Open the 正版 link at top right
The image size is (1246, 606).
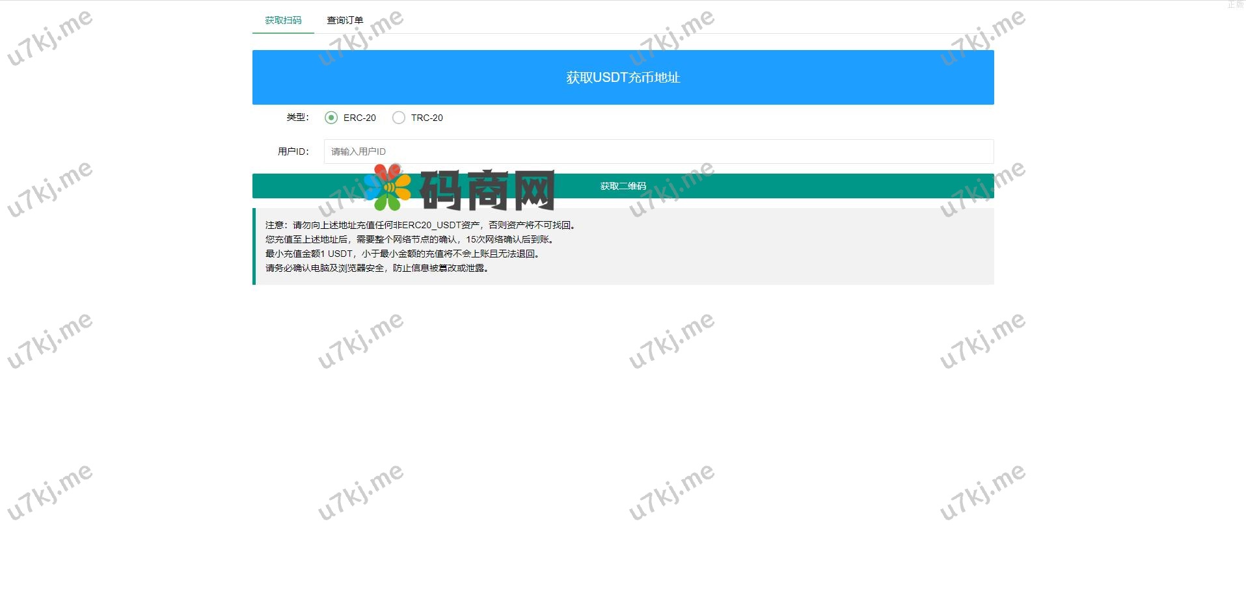[x=1233, y=5]
